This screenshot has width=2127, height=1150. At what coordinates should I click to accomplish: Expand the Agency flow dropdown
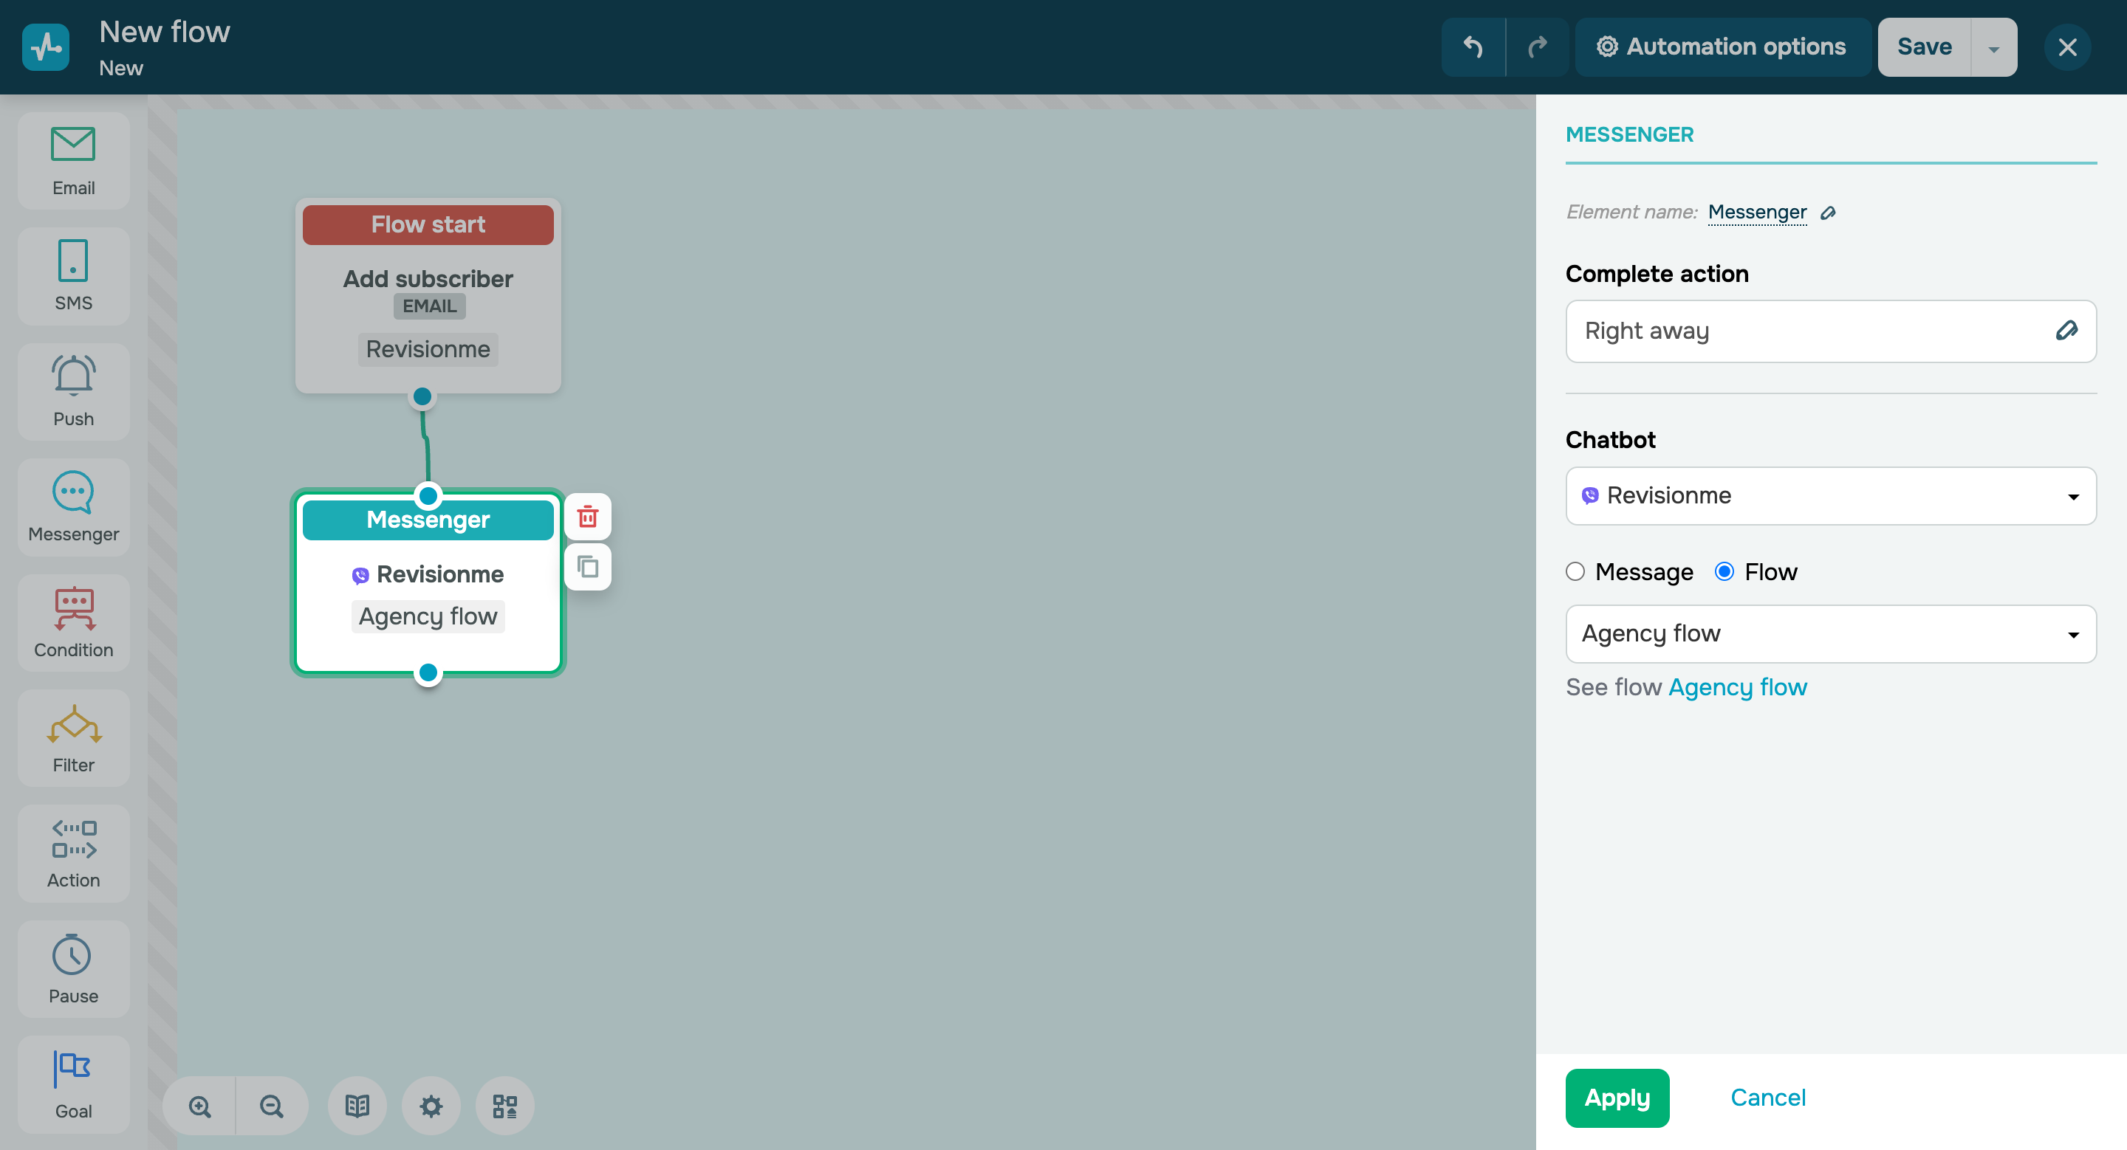click(x=1830, y=633)
